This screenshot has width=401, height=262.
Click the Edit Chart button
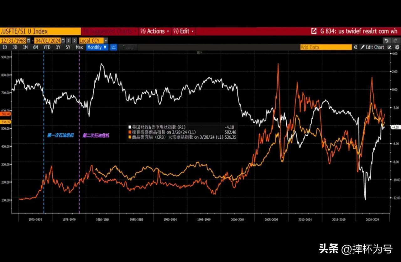point(372,47)
